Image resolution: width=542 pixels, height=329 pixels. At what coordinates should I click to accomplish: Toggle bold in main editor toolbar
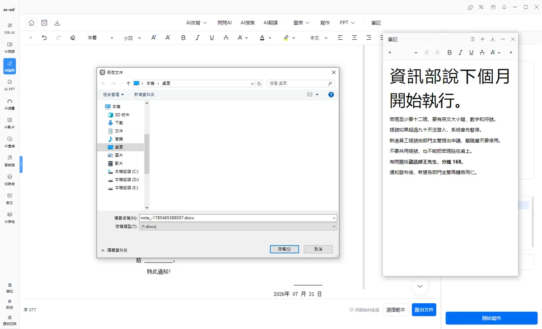tap(183, 38)
